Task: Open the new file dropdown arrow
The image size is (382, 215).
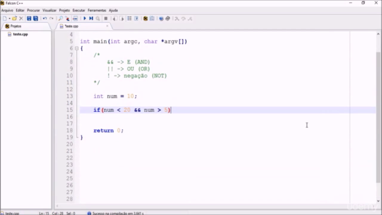Action: tap(10, 19)
